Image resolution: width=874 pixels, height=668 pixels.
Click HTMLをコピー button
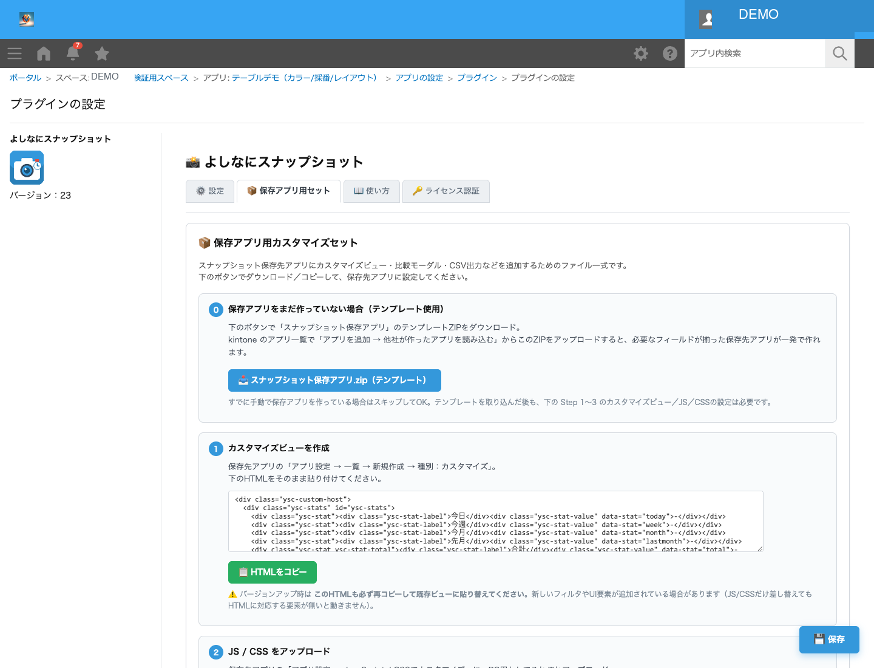coord(273,572)
